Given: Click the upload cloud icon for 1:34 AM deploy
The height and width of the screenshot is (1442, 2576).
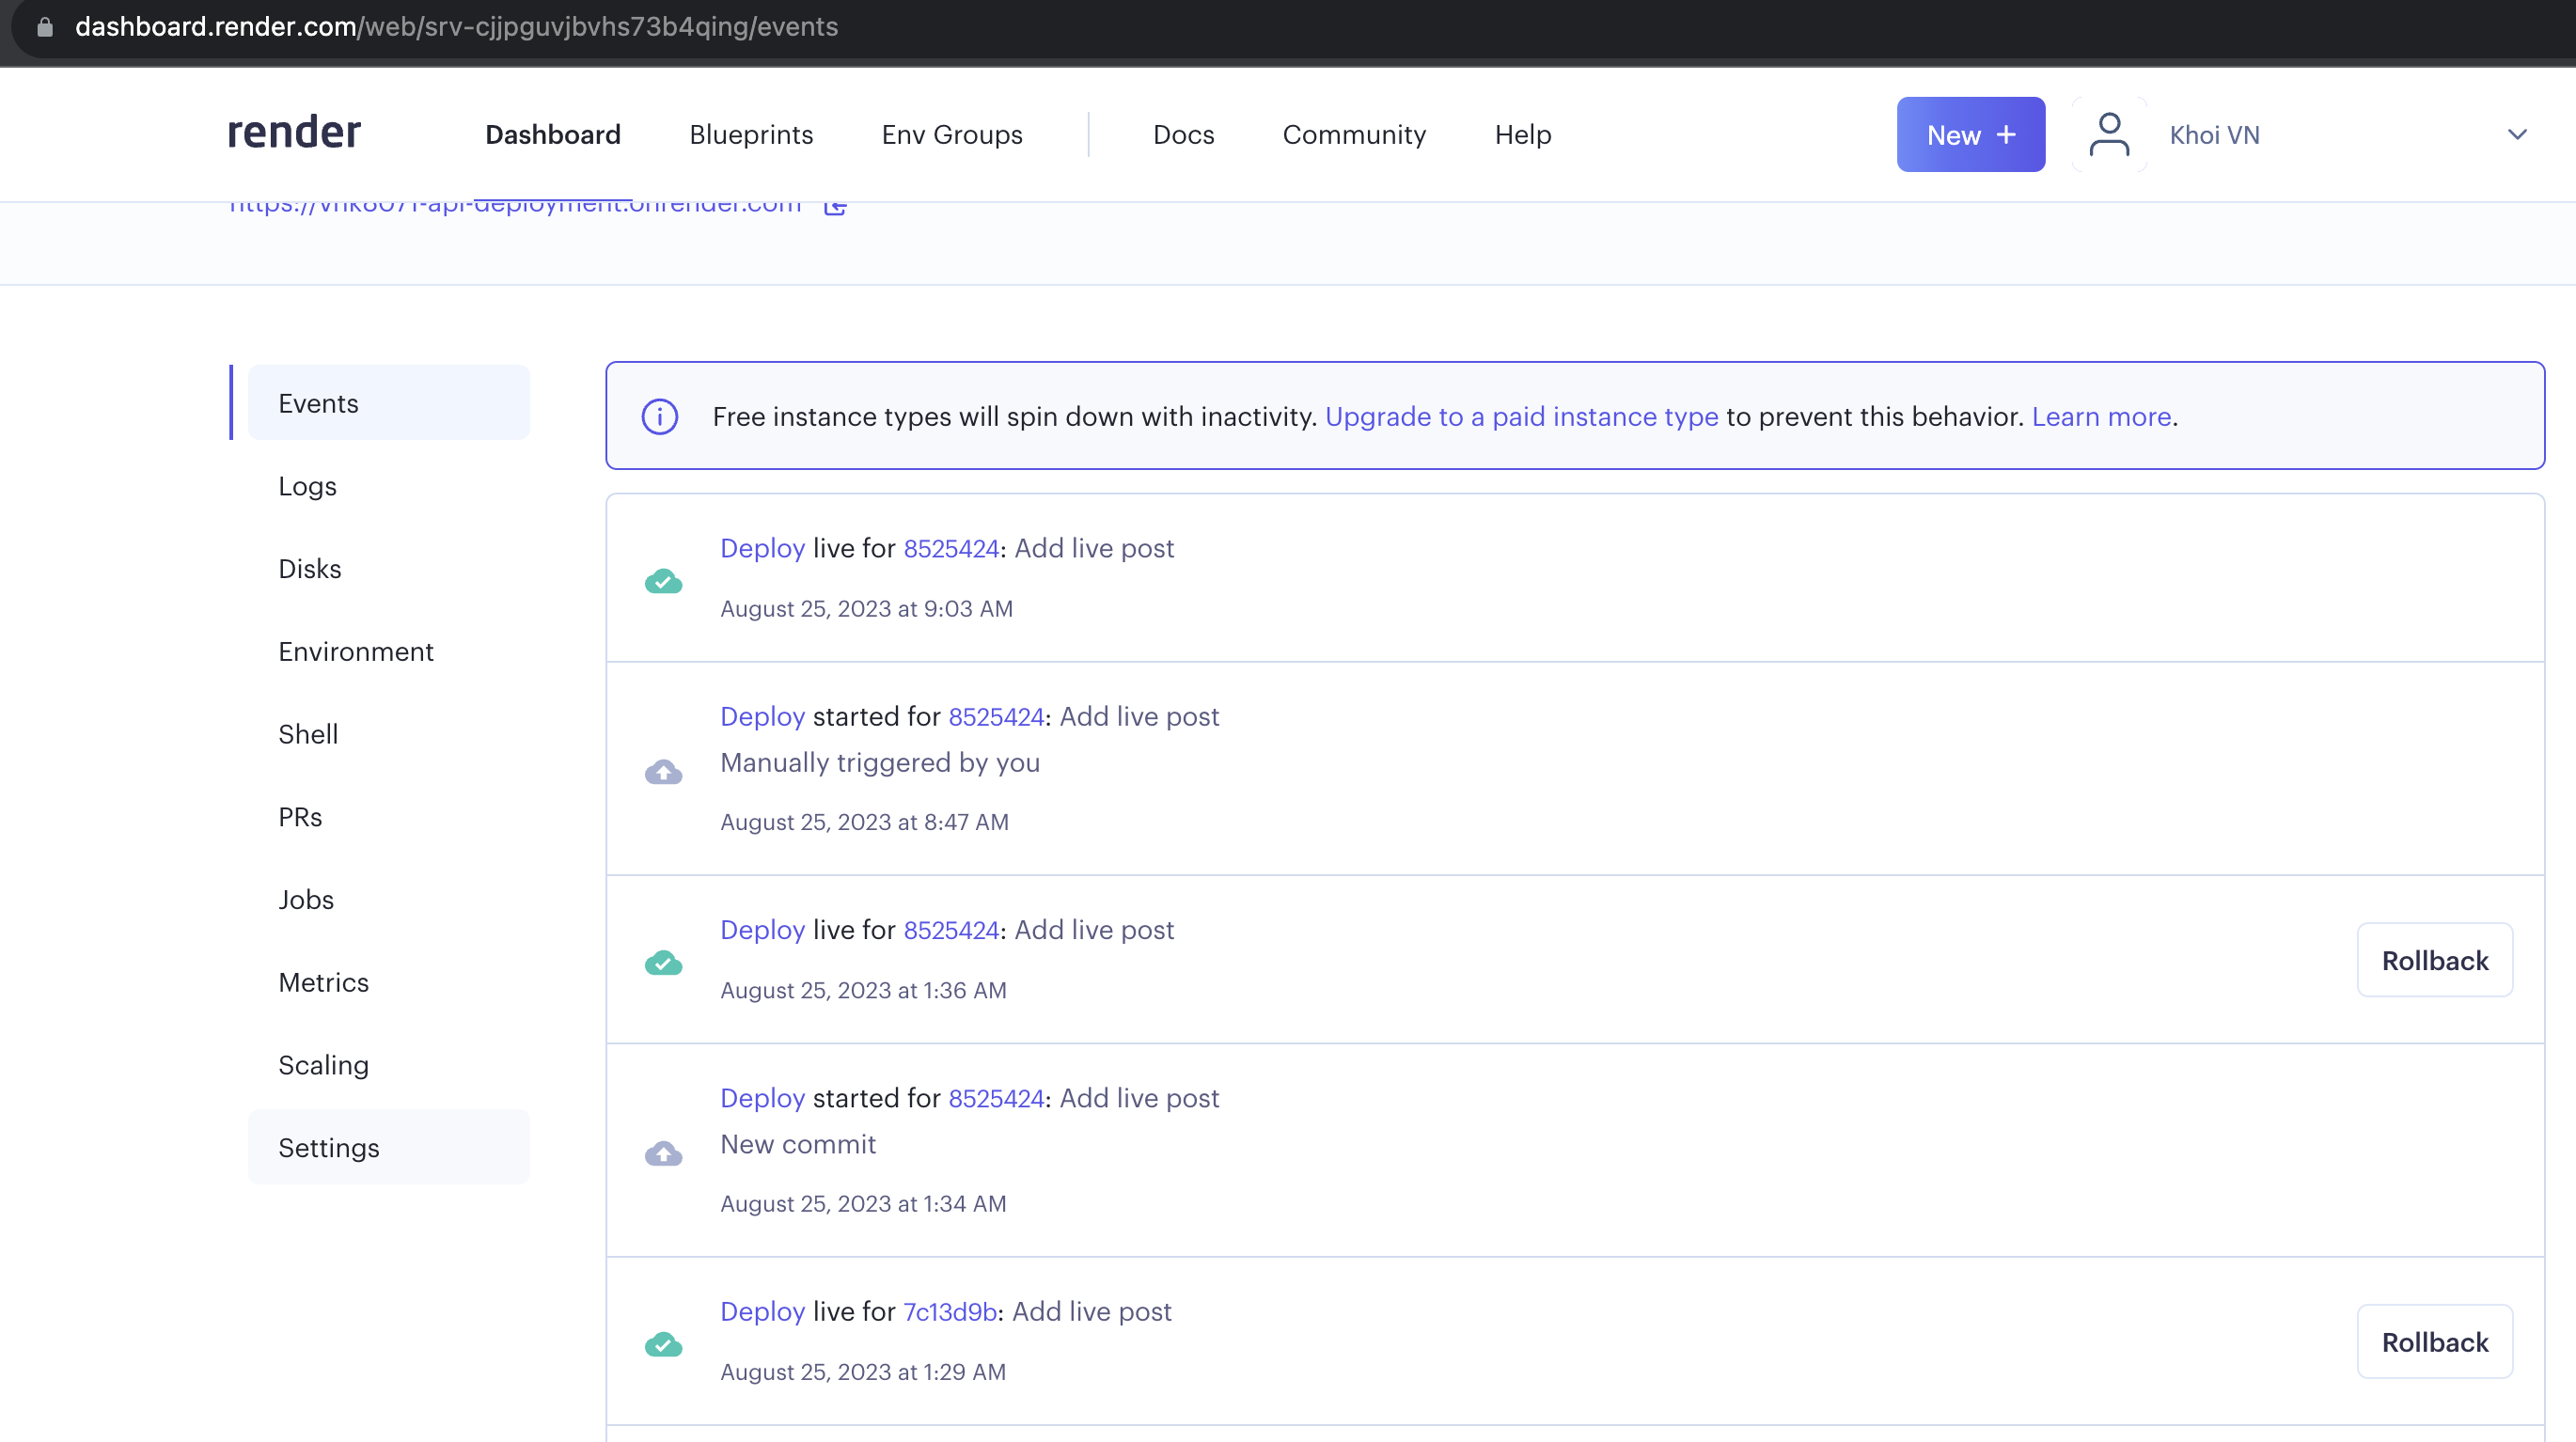Looking at the screenshot, I should pyautogui.click(x=663, y=1154).
